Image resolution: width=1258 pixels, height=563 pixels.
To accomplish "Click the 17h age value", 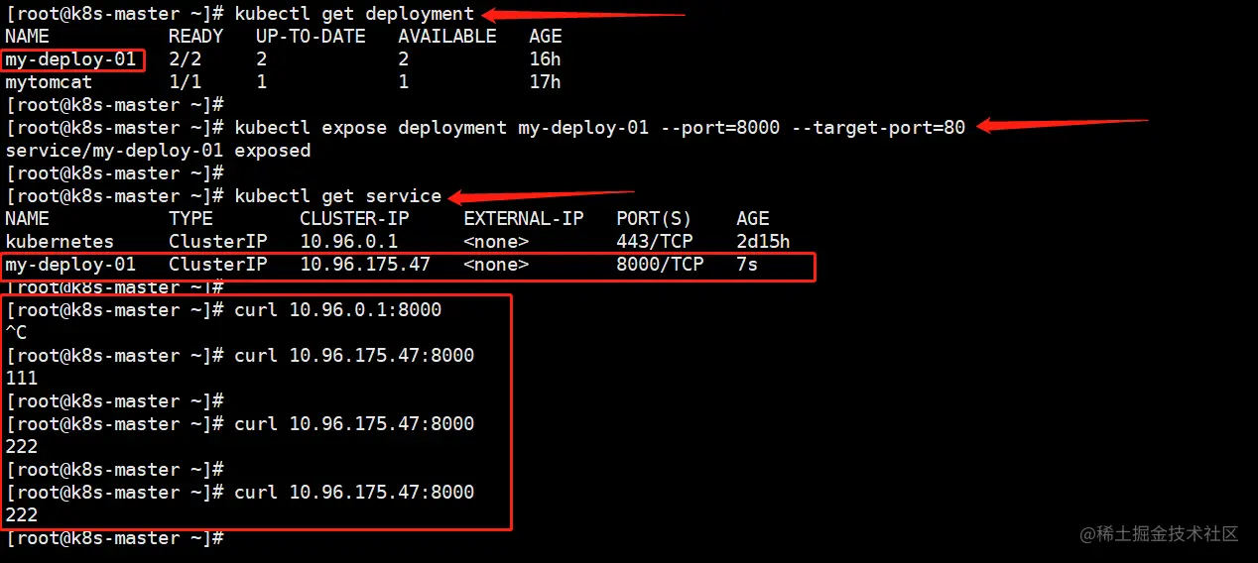I will [x=546, y=82].
